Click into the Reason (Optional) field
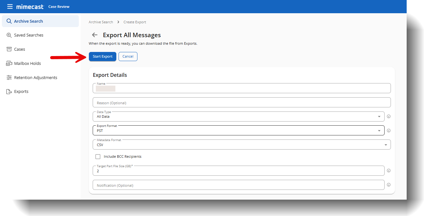Viewport: 424px width, 216px height. point(241,103)
